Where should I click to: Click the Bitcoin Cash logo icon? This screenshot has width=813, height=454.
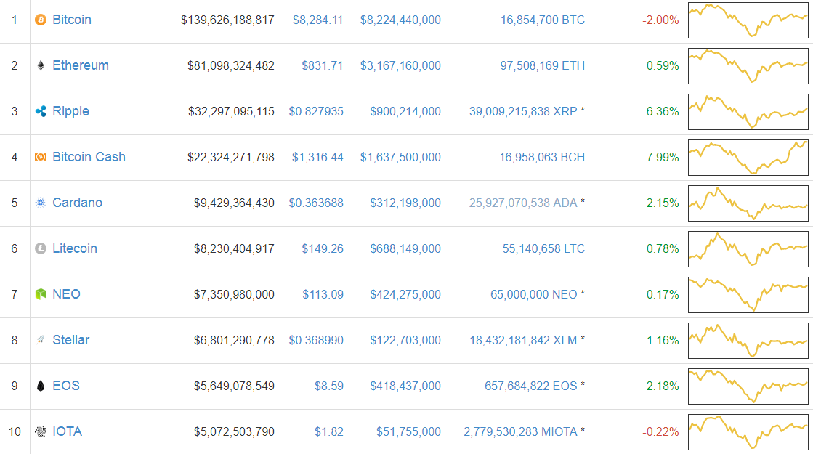tap(41, 158)
